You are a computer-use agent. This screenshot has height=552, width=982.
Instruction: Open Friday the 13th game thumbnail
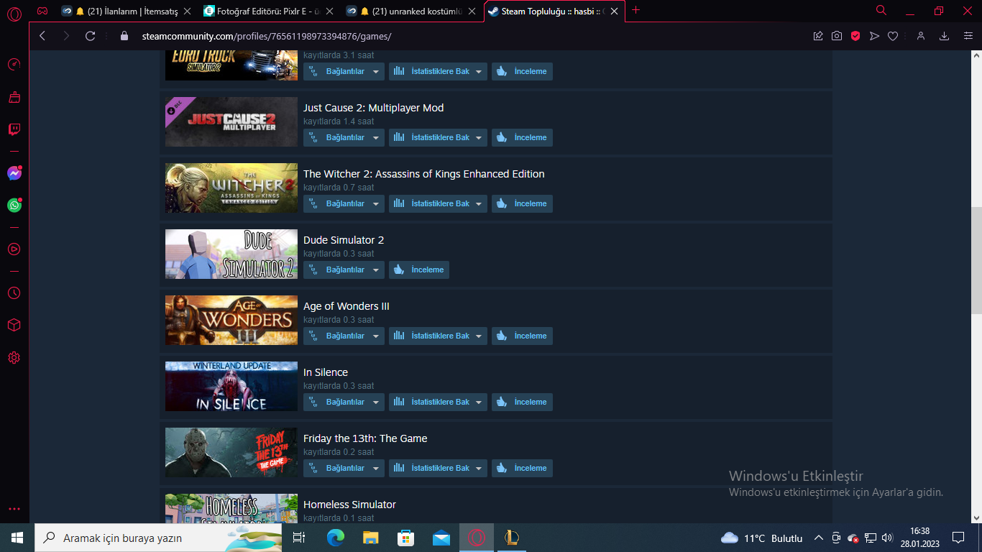[x=231, y=452]
